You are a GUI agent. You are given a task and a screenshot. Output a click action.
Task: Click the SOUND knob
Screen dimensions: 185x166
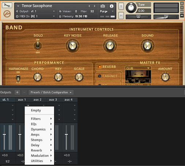(147, 46)
